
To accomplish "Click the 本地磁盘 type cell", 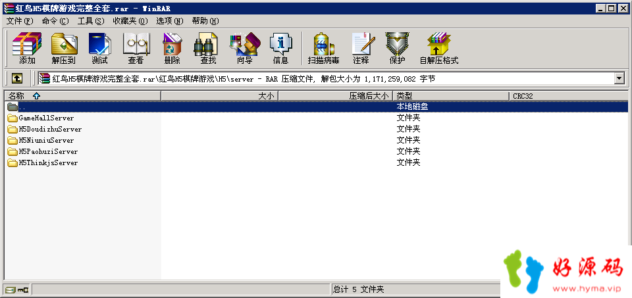I will pos(412,107).
